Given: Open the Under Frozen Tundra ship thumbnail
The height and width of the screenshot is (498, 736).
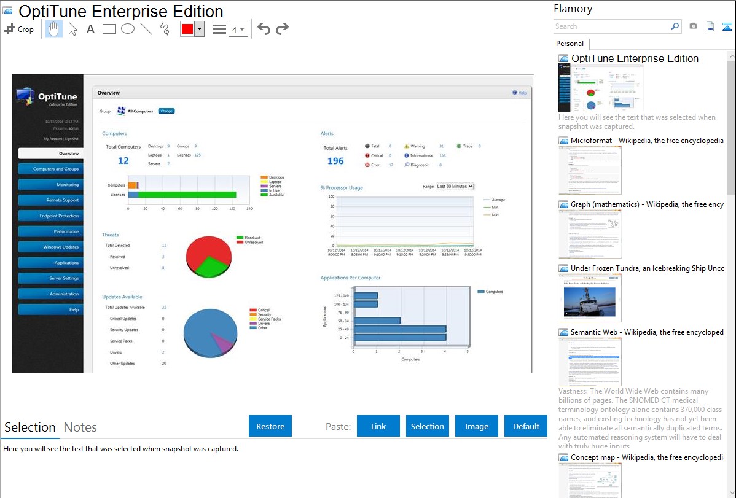Looking at the screenshot, I should [x=590, y=298].
